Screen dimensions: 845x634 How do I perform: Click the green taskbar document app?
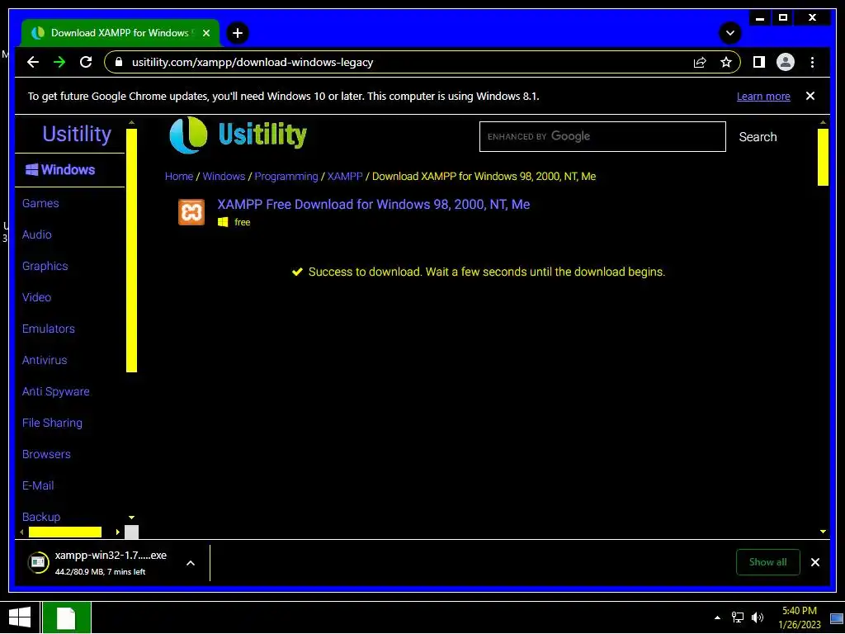[66, 617]
